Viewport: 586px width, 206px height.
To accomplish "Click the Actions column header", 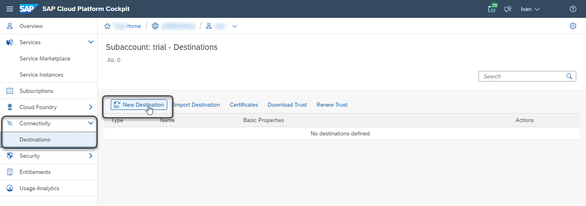I will click(525, 120).
